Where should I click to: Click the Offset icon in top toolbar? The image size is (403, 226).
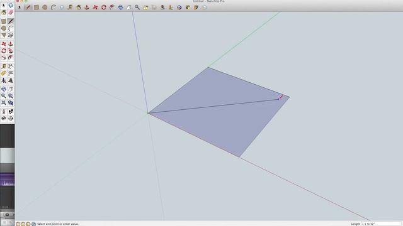click(x=112, y=8)
